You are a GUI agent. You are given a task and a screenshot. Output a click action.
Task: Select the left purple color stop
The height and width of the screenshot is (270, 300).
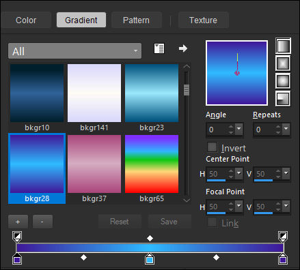coord(17,259)
